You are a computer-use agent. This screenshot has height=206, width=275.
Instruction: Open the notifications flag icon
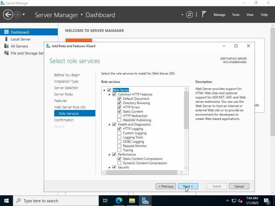tap(204, 14)
